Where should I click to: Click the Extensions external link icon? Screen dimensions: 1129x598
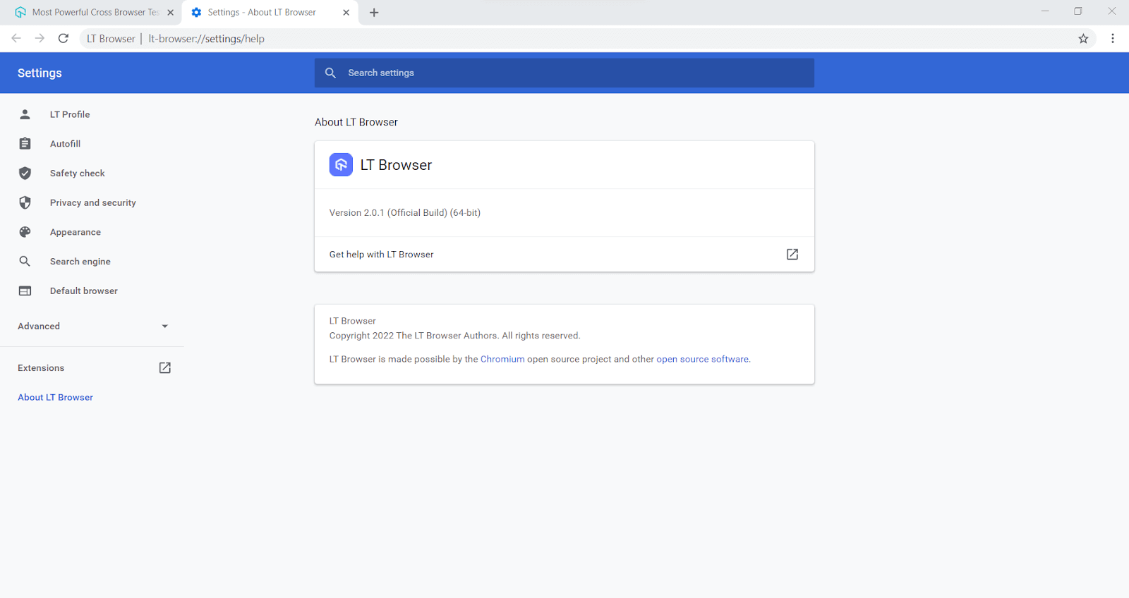click(x=164, y=368)
